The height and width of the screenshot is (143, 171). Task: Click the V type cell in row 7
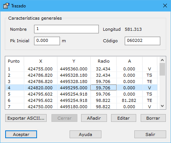(x=150, y=107)
